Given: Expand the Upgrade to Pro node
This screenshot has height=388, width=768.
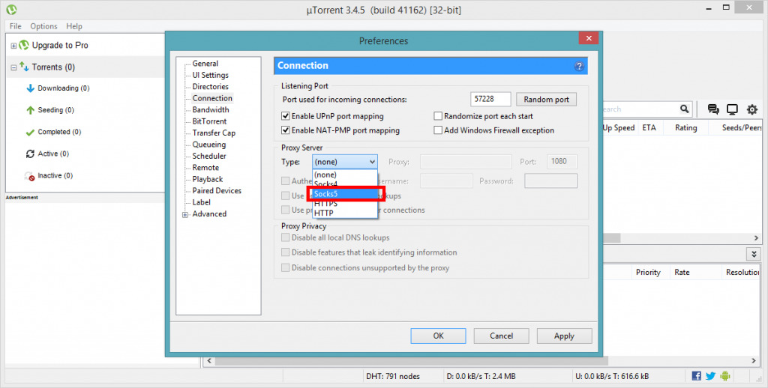Looking at the screenshot, I should (13, 46).
